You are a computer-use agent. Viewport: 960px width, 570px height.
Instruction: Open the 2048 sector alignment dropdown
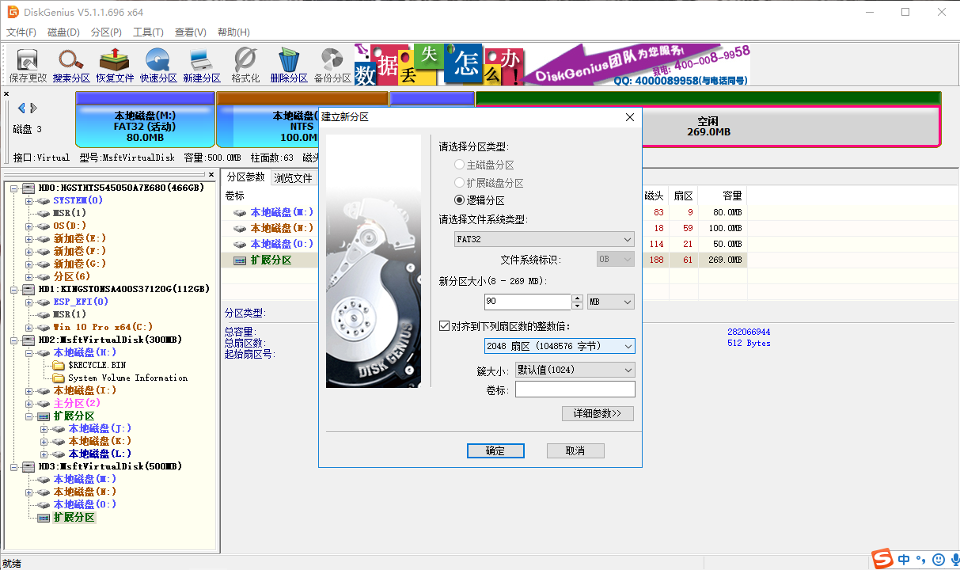pyautogui.click(x=628, y=346)
